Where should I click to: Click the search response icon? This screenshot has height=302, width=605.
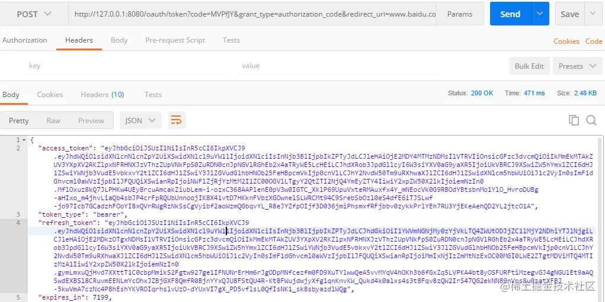click(591, 120)
